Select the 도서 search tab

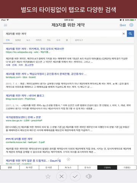point(58,40)
